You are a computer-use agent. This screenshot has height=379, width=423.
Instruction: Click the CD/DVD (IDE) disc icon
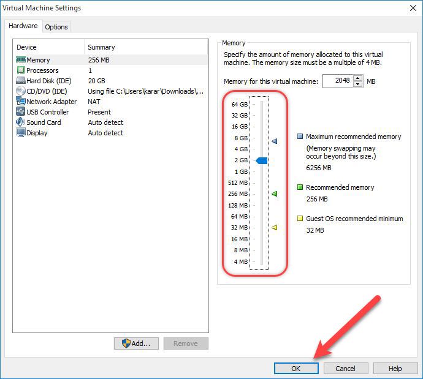20,91
